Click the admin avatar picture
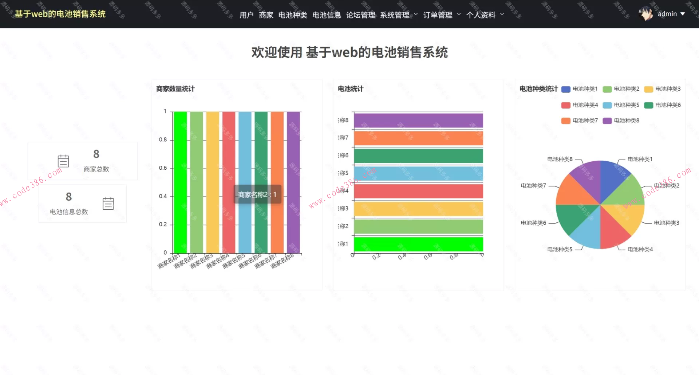 [646, 14]
